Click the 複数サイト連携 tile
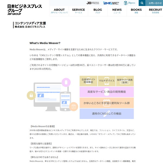This screenshot has width=163, height=163. click(125, 81)
